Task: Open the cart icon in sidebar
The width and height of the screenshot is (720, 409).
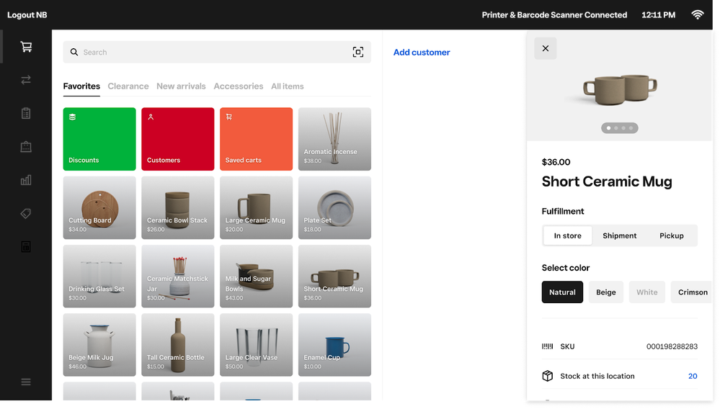Action: click(x=26, y=48)
